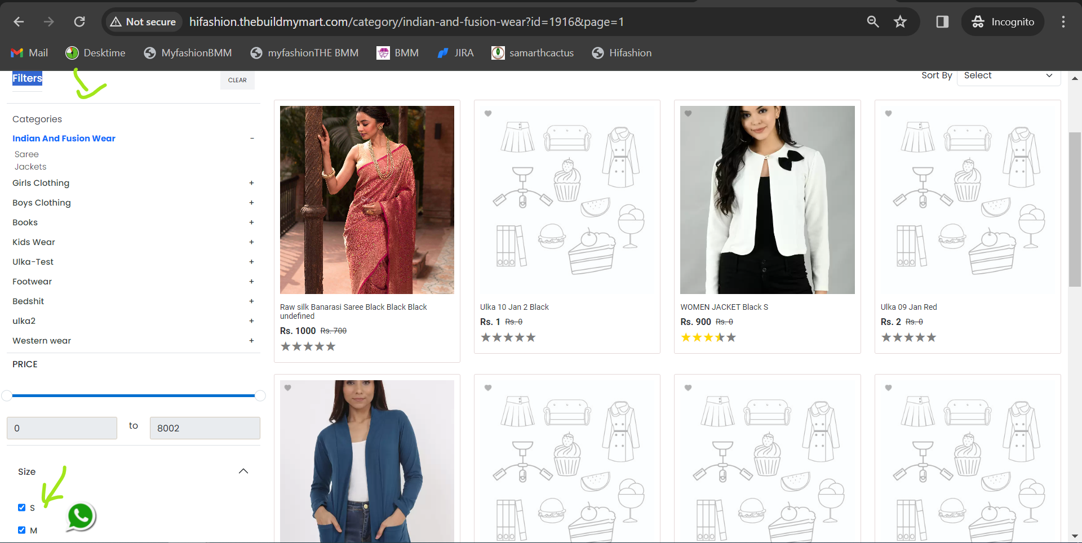Rate the WOMEN JACKET five stars
The image size is (1082, 543).
coord(731,337)
